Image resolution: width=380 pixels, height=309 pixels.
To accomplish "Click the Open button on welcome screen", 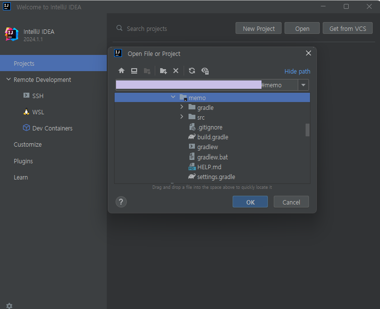I will point(302,28).
